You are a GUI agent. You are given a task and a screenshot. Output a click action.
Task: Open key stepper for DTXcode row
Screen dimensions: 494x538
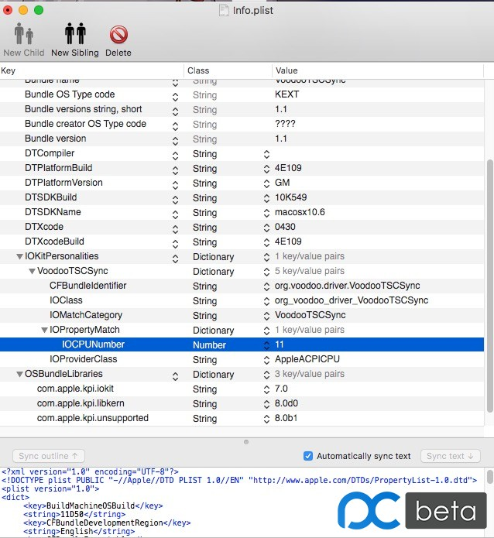coord(175,229)
